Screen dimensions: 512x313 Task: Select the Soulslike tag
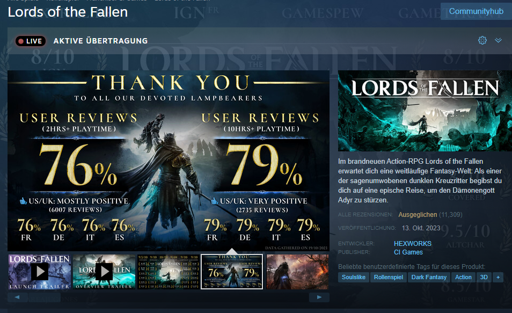354,277
